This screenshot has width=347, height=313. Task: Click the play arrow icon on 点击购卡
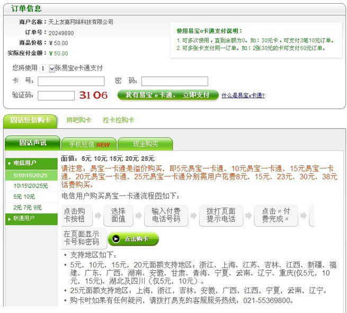click(x=115, y=239)
